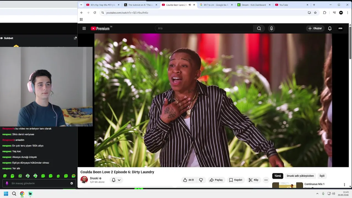This screenshot has height=198, width=352.
Task: Open the Streamlabs app in taskbar
Action: 30,194
